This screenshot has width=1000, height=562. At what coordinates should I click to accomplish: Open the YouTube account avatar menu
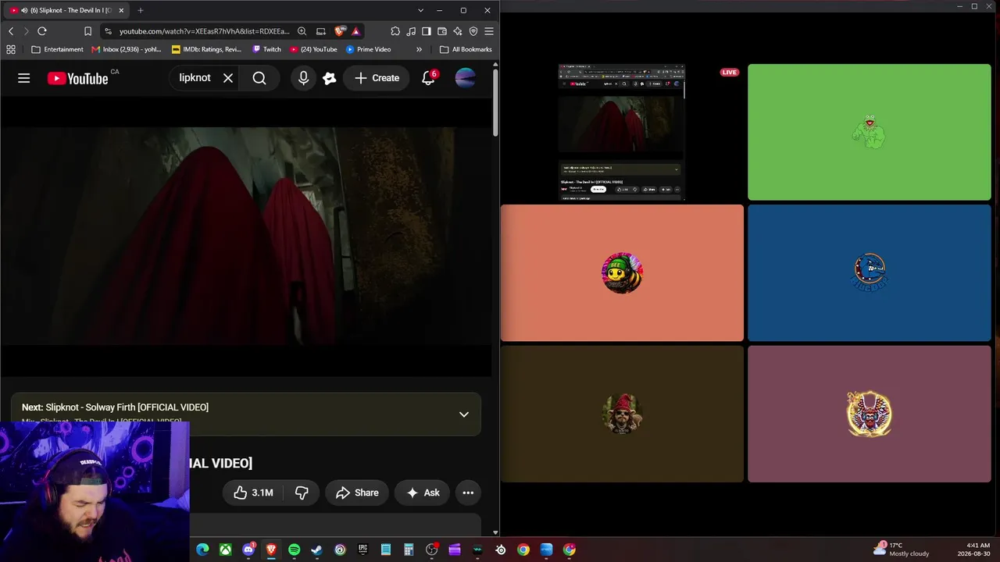coord(465,78)
